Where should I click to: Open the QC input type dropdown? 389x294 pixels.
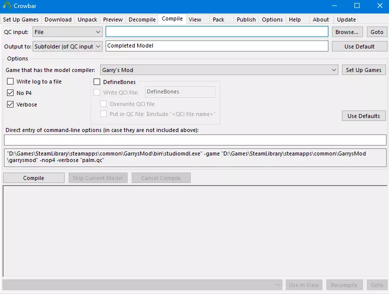pos(68,32)
